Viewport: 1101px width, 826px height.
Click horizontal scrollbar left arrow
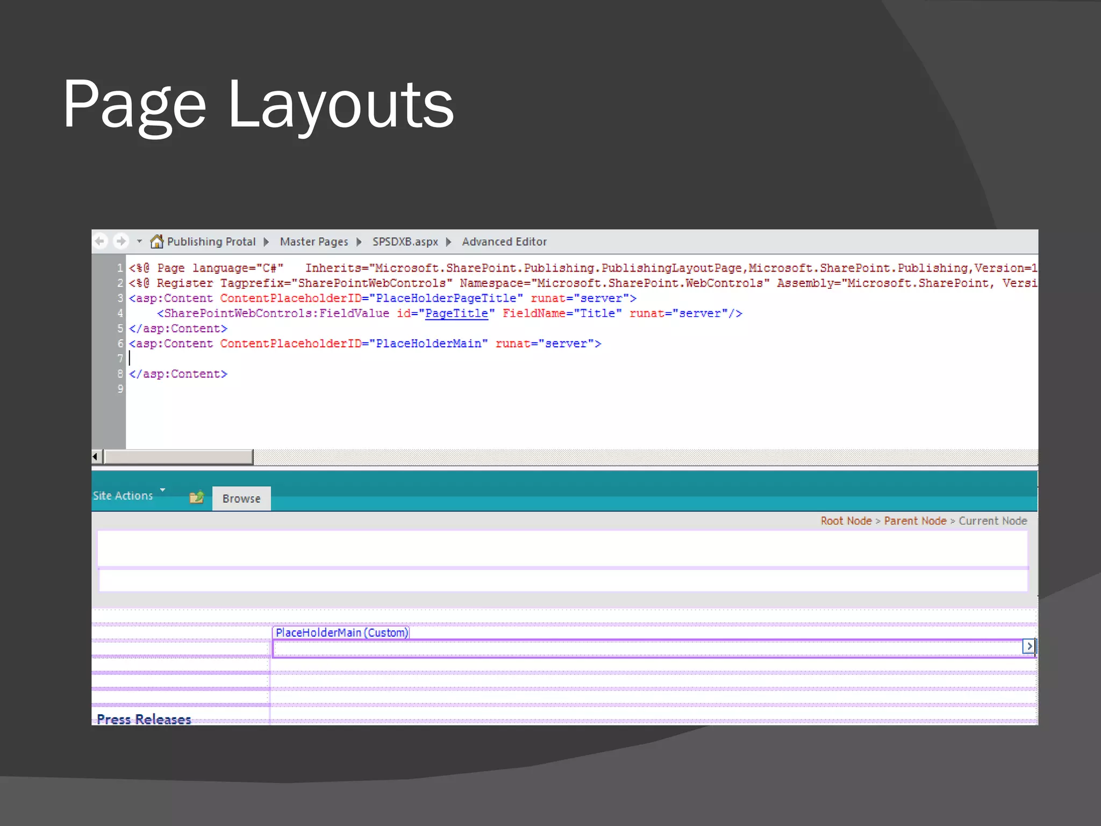tap(96, 457)
